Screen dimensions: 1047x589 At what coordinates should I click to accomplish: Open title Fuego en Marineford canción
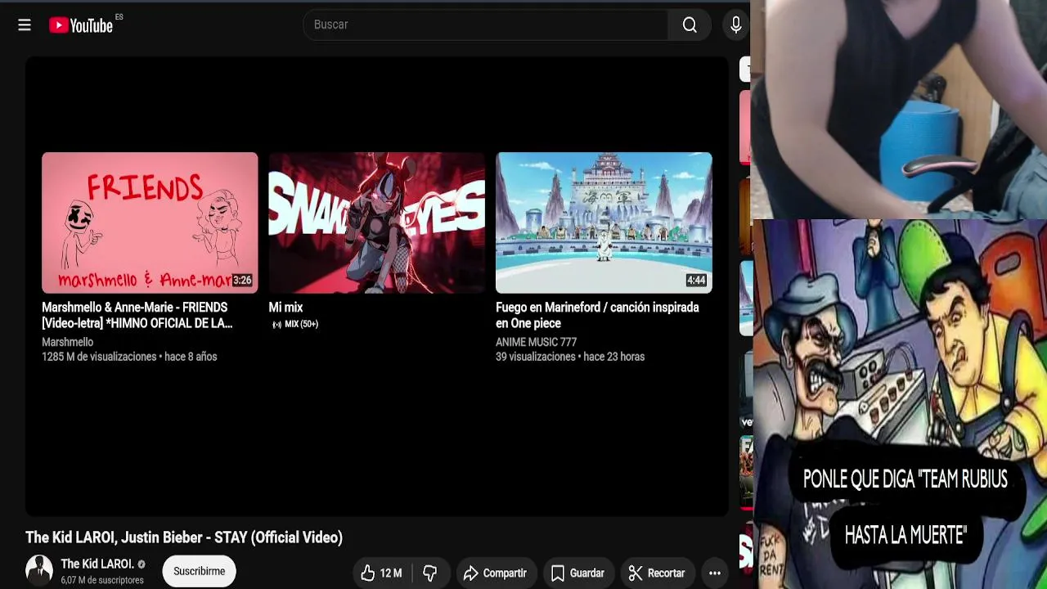click(x=597, y=315)
